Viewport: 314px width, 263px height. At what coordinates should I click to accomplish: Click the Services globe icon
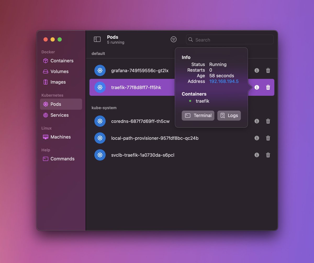pyautogui.click(x=46, y=115)
